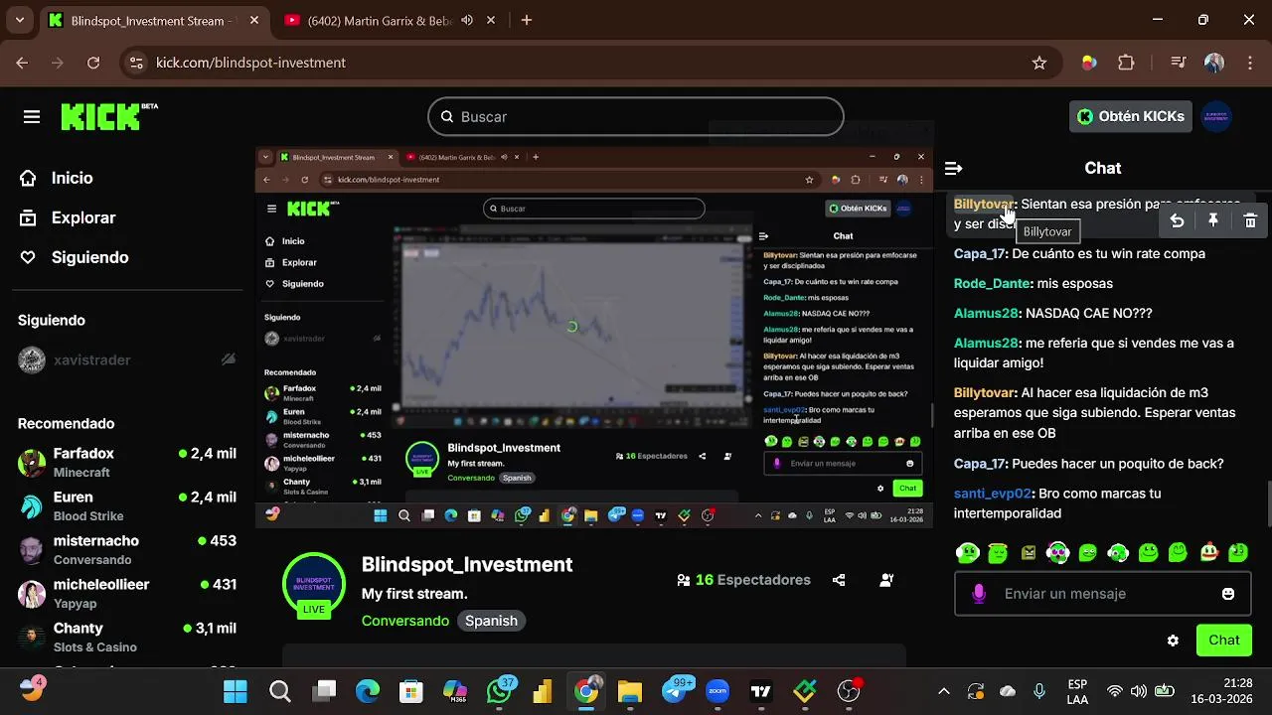Open the tab search dropdown in Chrome
This screenshot has width=1272, height=715.
pyautogui.click(x=19, y=20)
